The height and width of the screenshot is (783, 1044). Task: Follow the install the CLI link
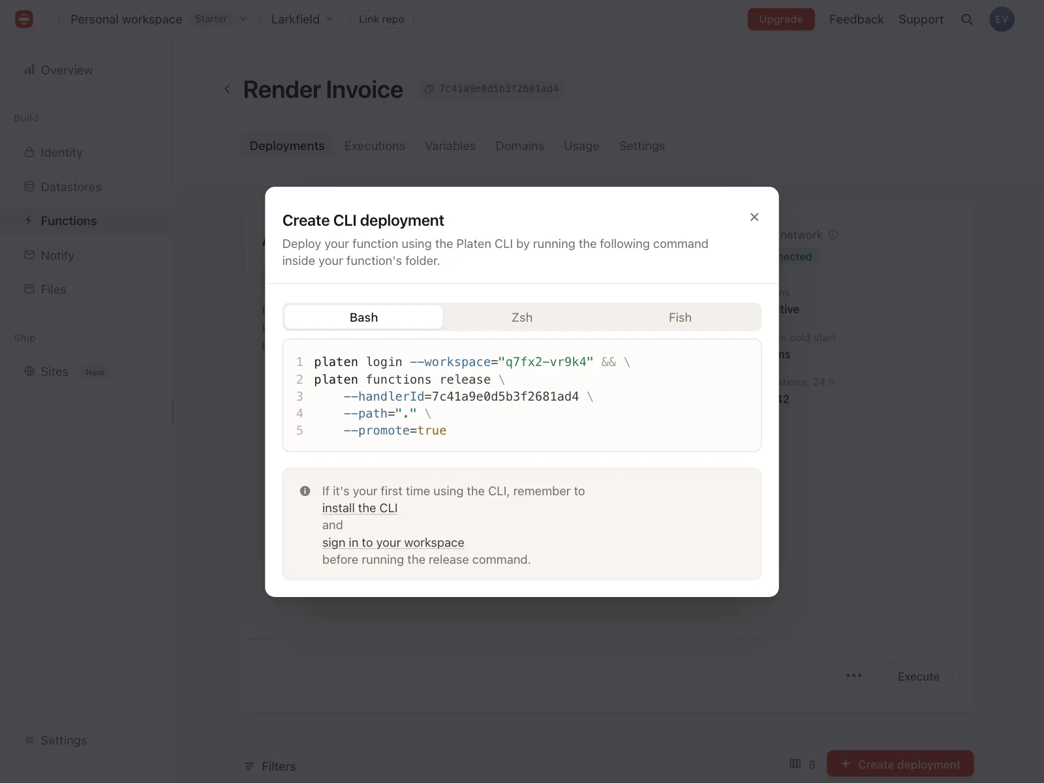[360, 508]
